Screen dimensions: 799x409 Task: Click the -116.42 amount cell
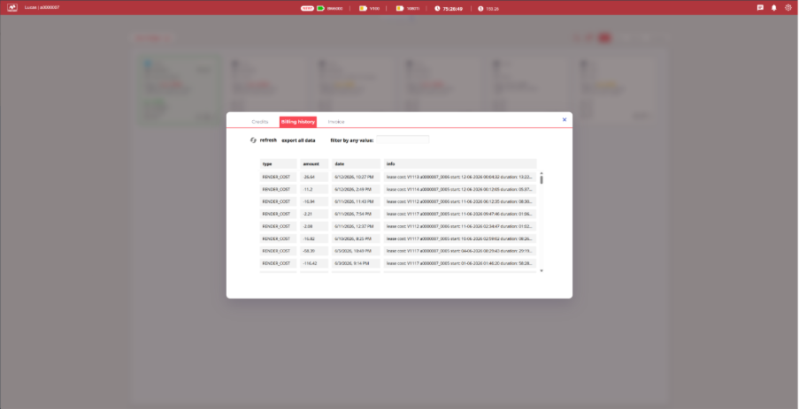tap(314, 263)
